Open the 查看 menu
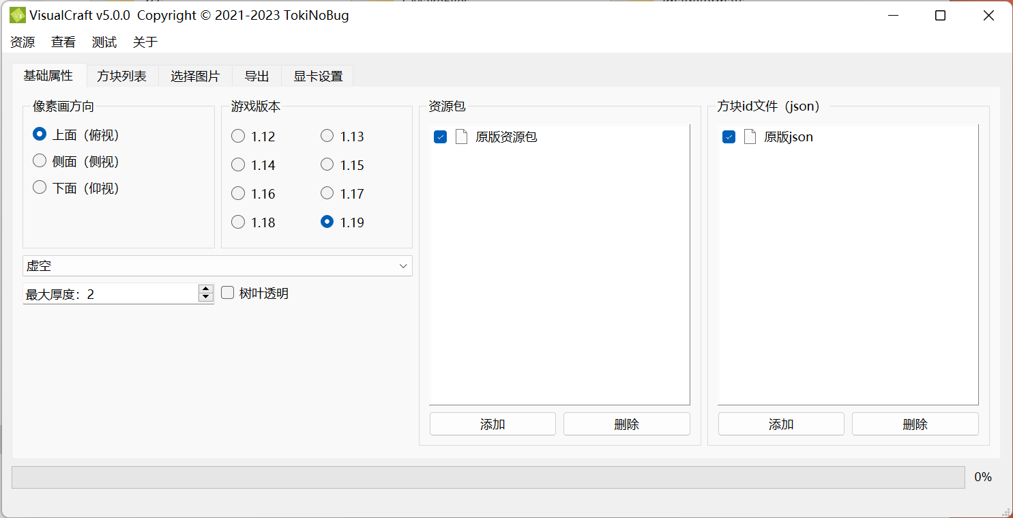The height and width of the screenshot is (518, 1013). (x=63, y=42)
